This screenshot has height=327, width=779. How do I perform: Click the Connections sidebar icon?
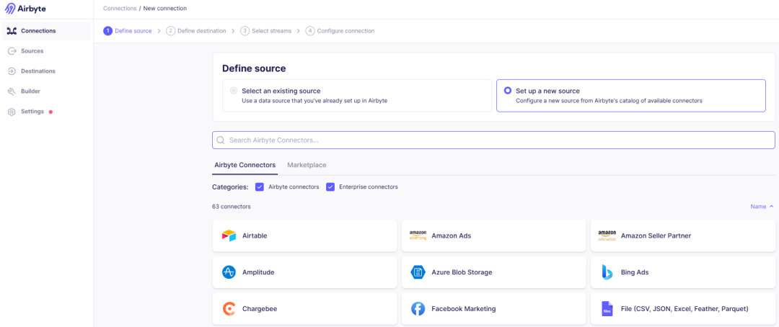pos(12,31)
